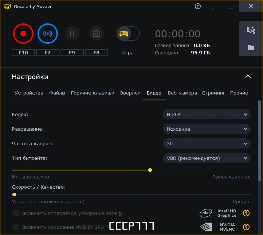Click the pause recording button
This screenshot has width=263, height=235.
pyautogui.click(x=72, y=34)
